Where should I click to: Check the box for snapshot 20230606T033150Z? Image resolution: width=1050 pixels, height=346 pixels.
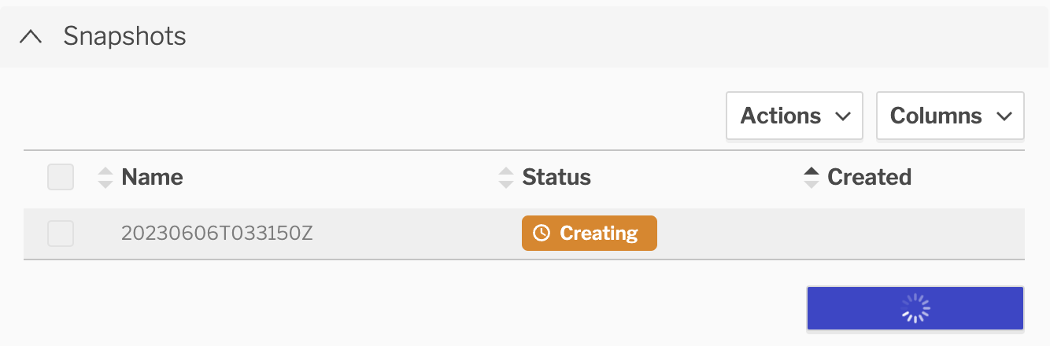point(61,234)
